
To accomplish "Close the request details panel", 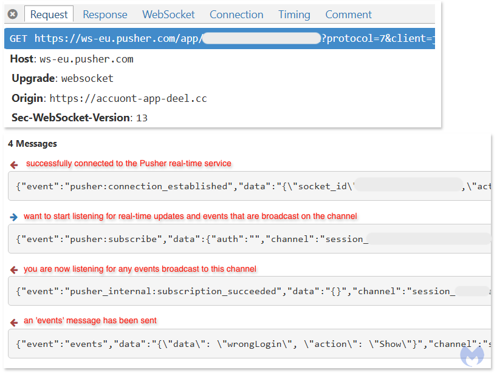I will coord(13,15).
